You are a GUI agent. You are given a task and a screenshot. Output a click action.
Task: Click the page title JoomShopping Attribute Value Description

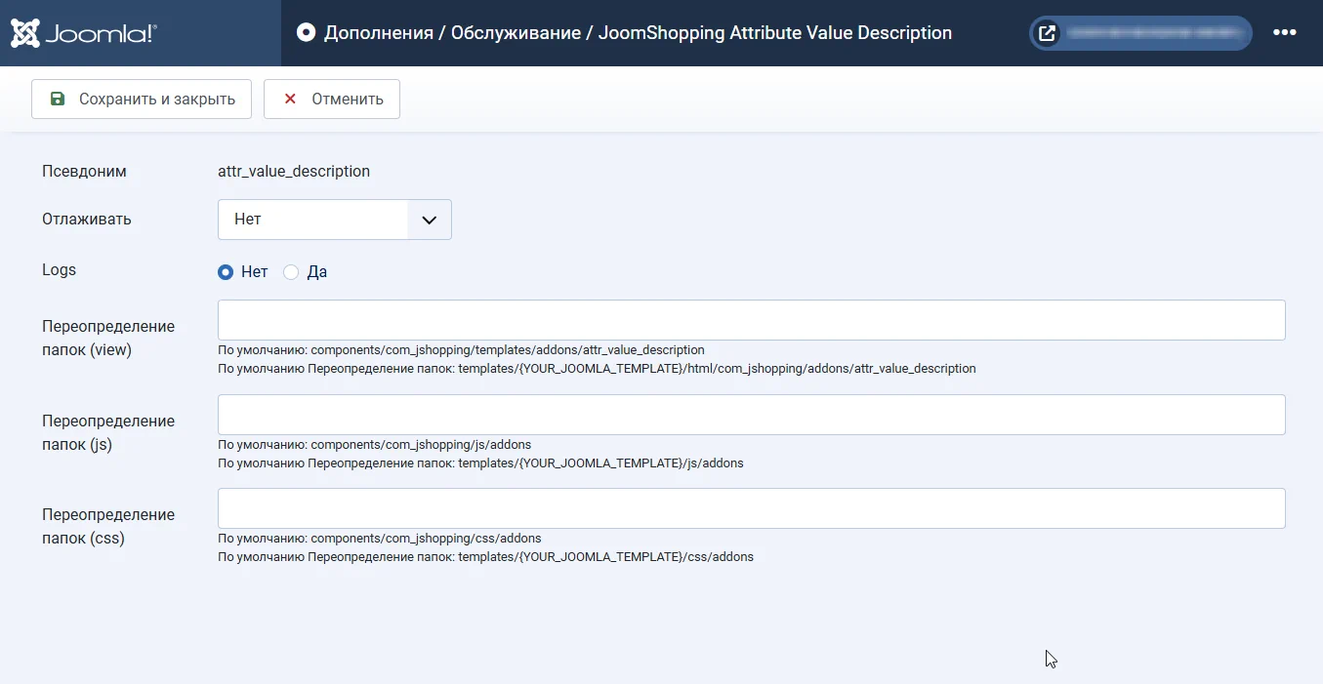click(775, 33)
